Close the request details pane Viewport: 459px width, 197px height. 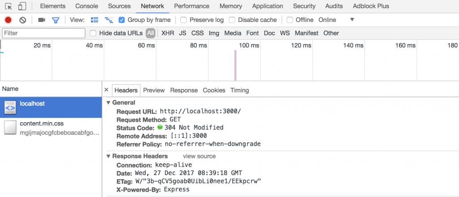coord(106,90)
